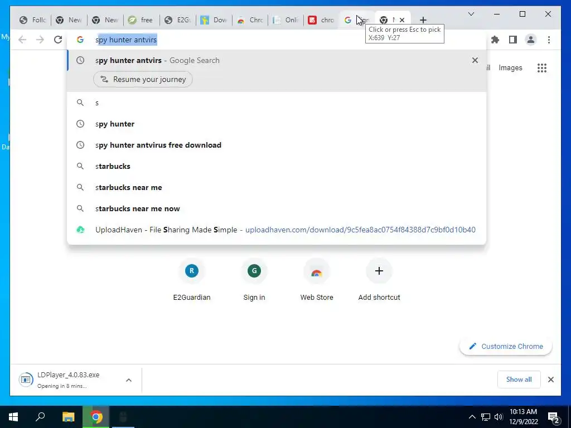Choose the 'spy hunter' history suggestion
This screenshot has width=571, height=428.
pos(277,124)
